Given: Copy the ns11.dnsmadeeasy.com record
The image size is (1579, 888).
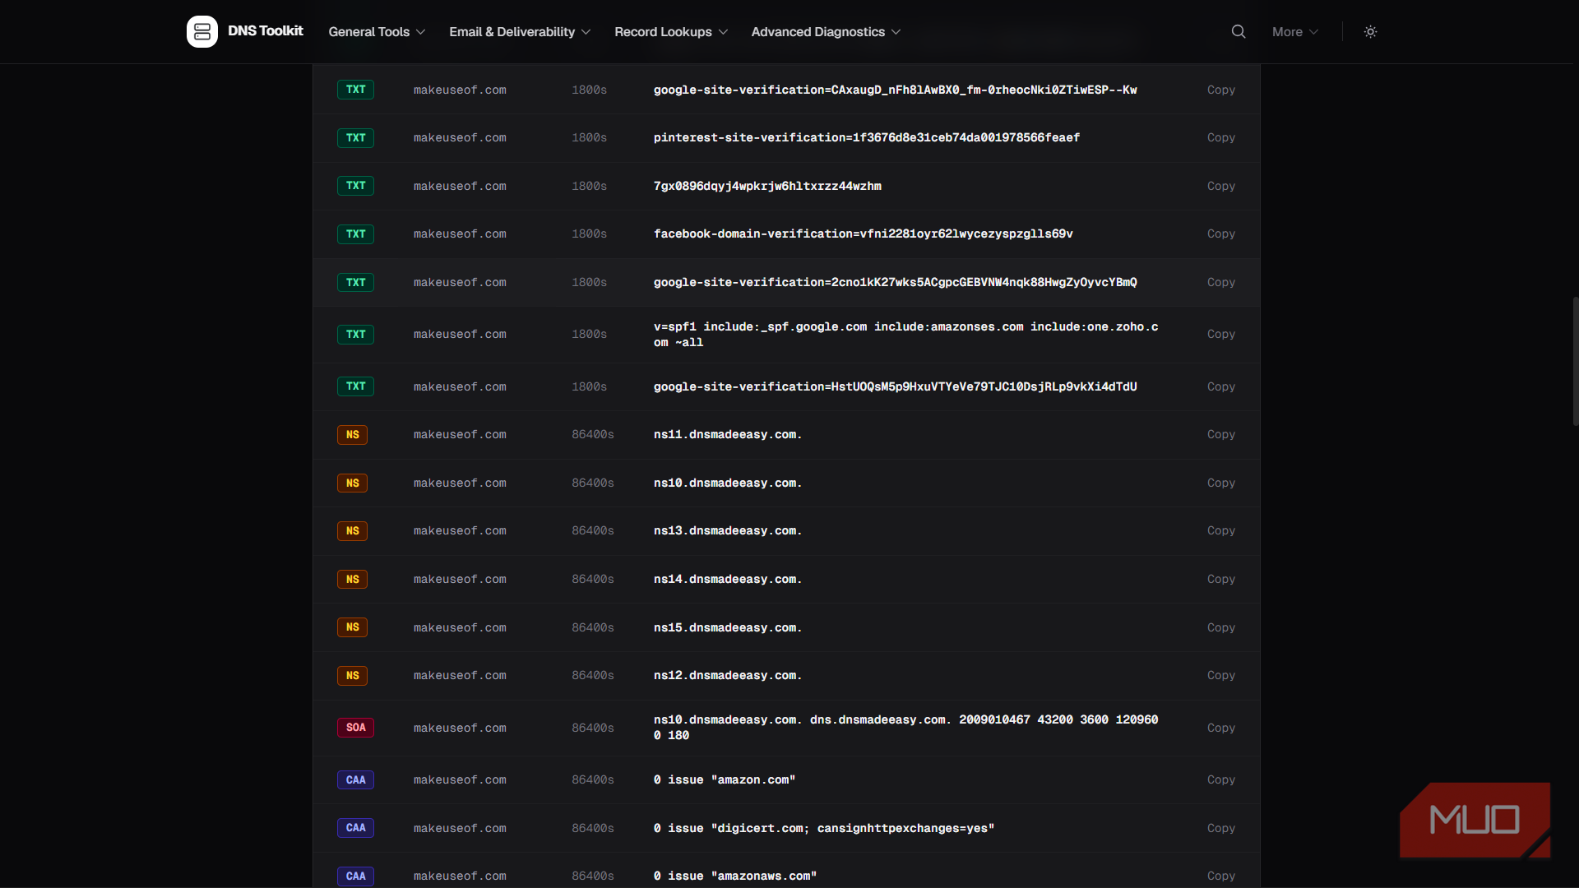Looking at the screenshot, I should (x=1220, y=434).
